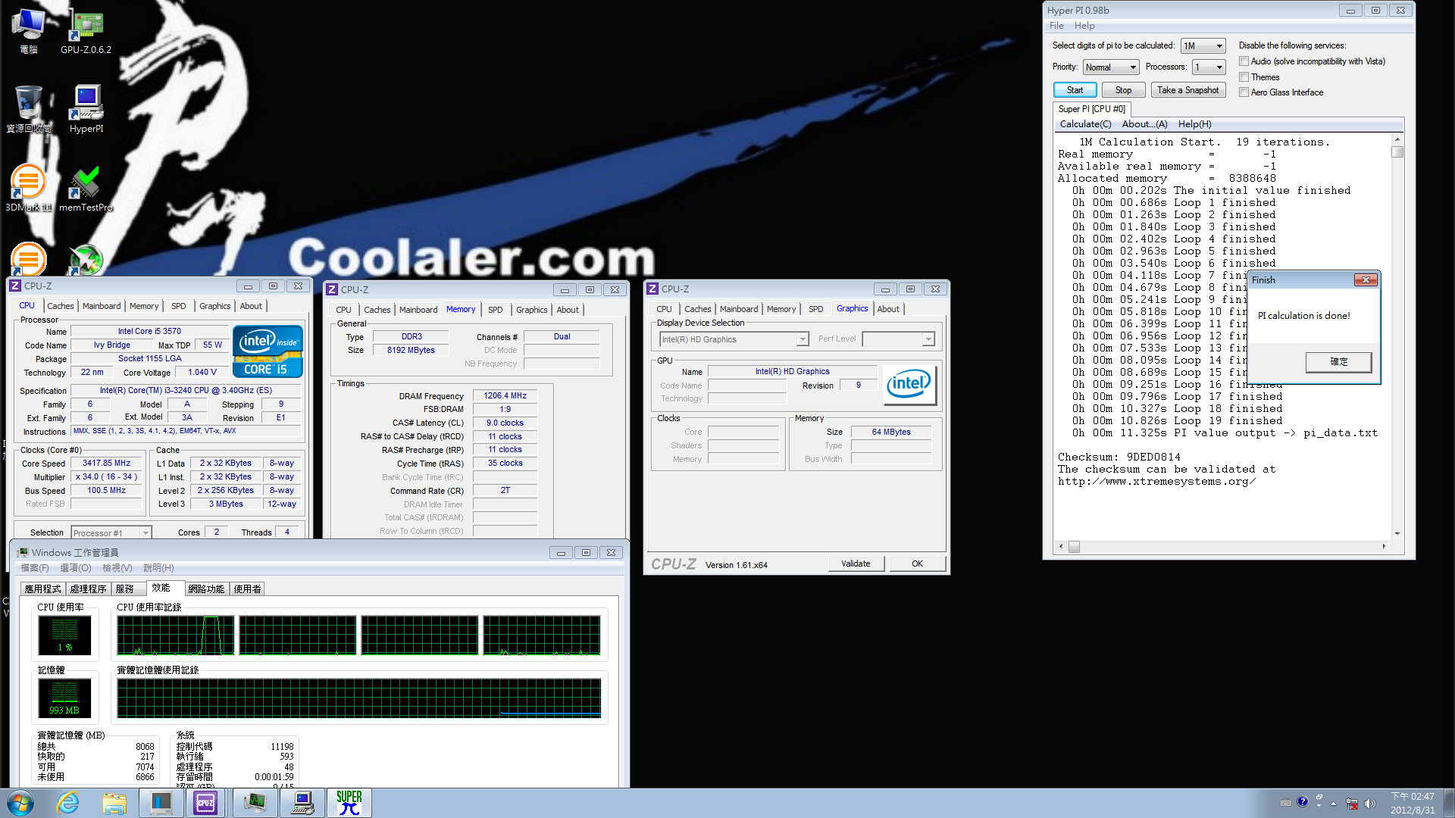
Task: Switch to Caches tab in left CPU-Z window
Action: point(61,306)
